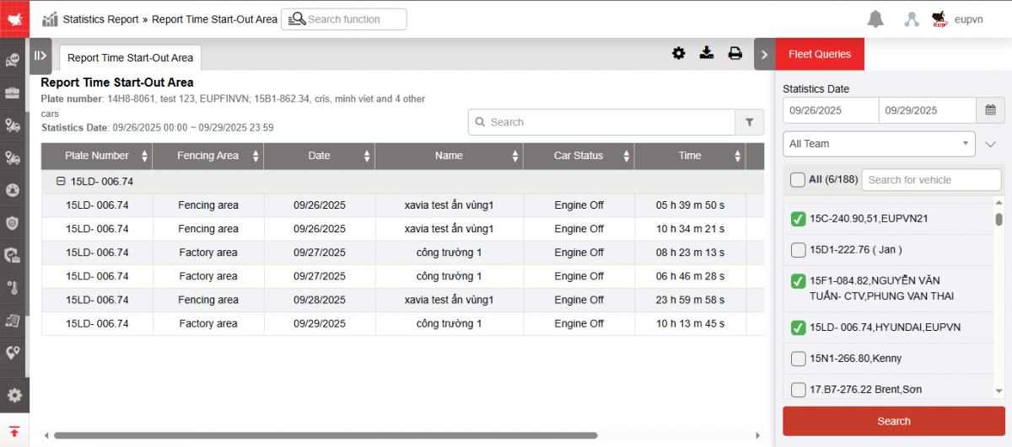Click the notification bell icon

[875, 19]
